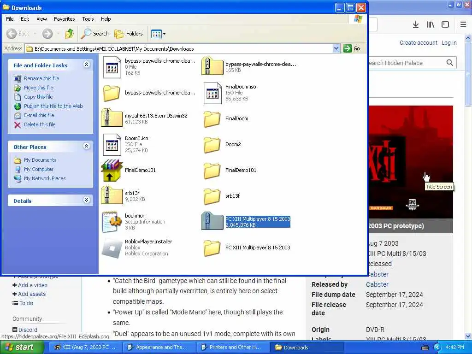Screen dimensions: 472x354
Task: Switch to Printers and Other Hardware taskbar item
Action: point(232,348)
